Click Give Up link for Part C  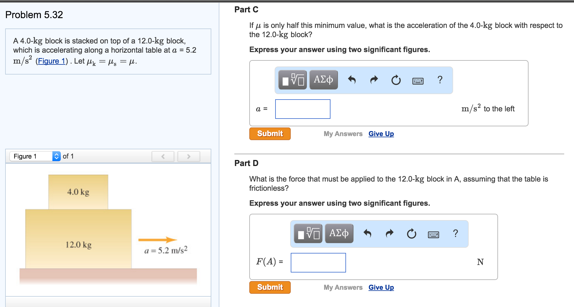(x=381, y=134)
